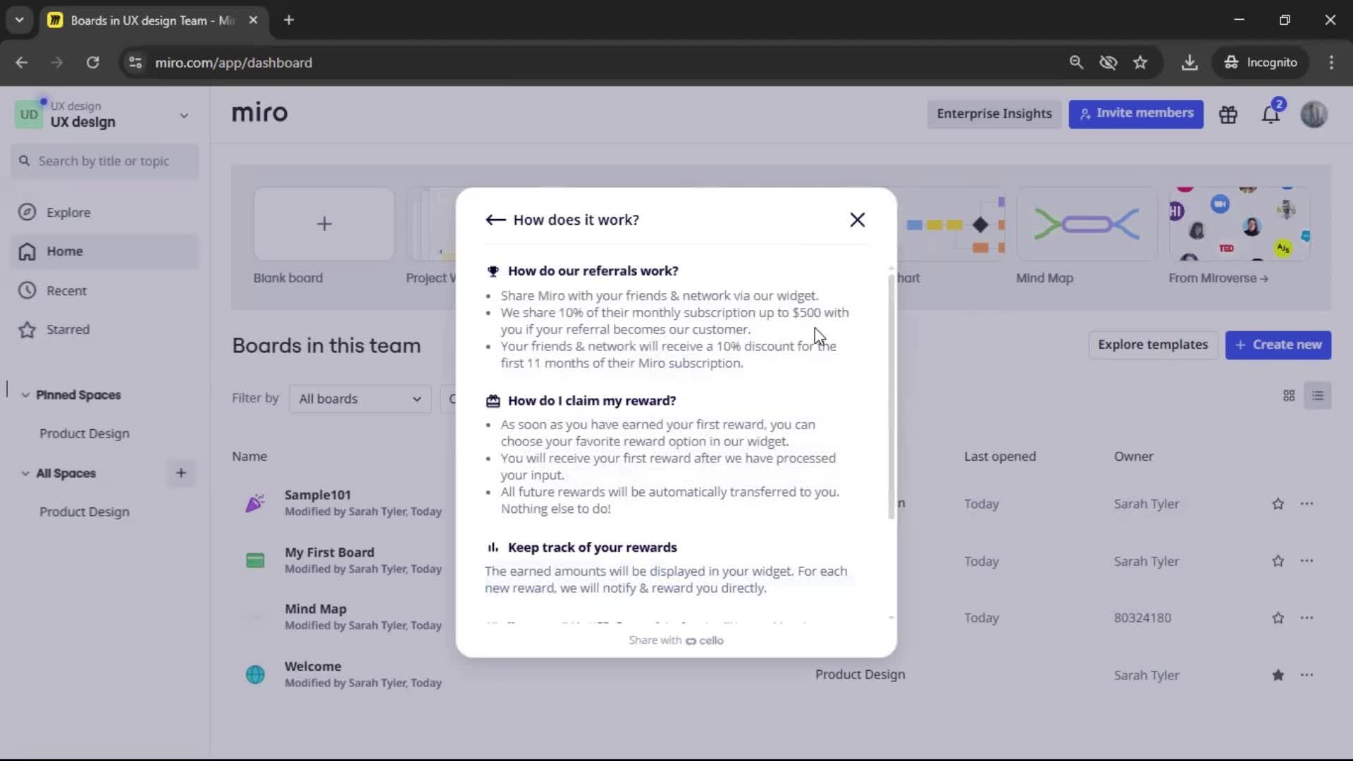This screenshot has width=1353, height=761.
Task: Open more options for Welcome board
Action: coord(1306,675)
